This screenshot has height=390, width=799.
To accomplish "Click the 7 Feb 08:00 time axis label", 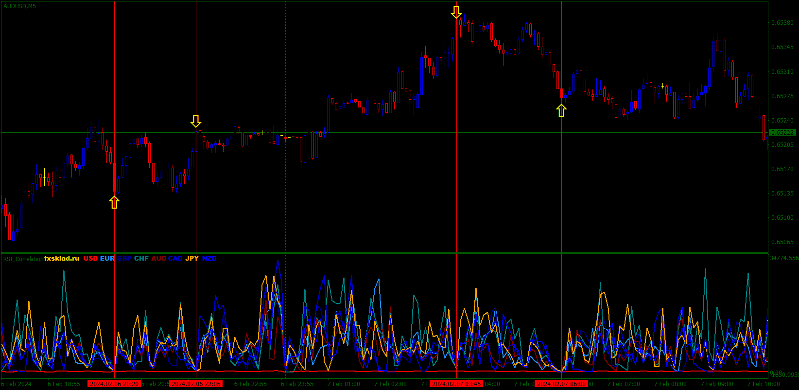I will (x=671, y=384).
